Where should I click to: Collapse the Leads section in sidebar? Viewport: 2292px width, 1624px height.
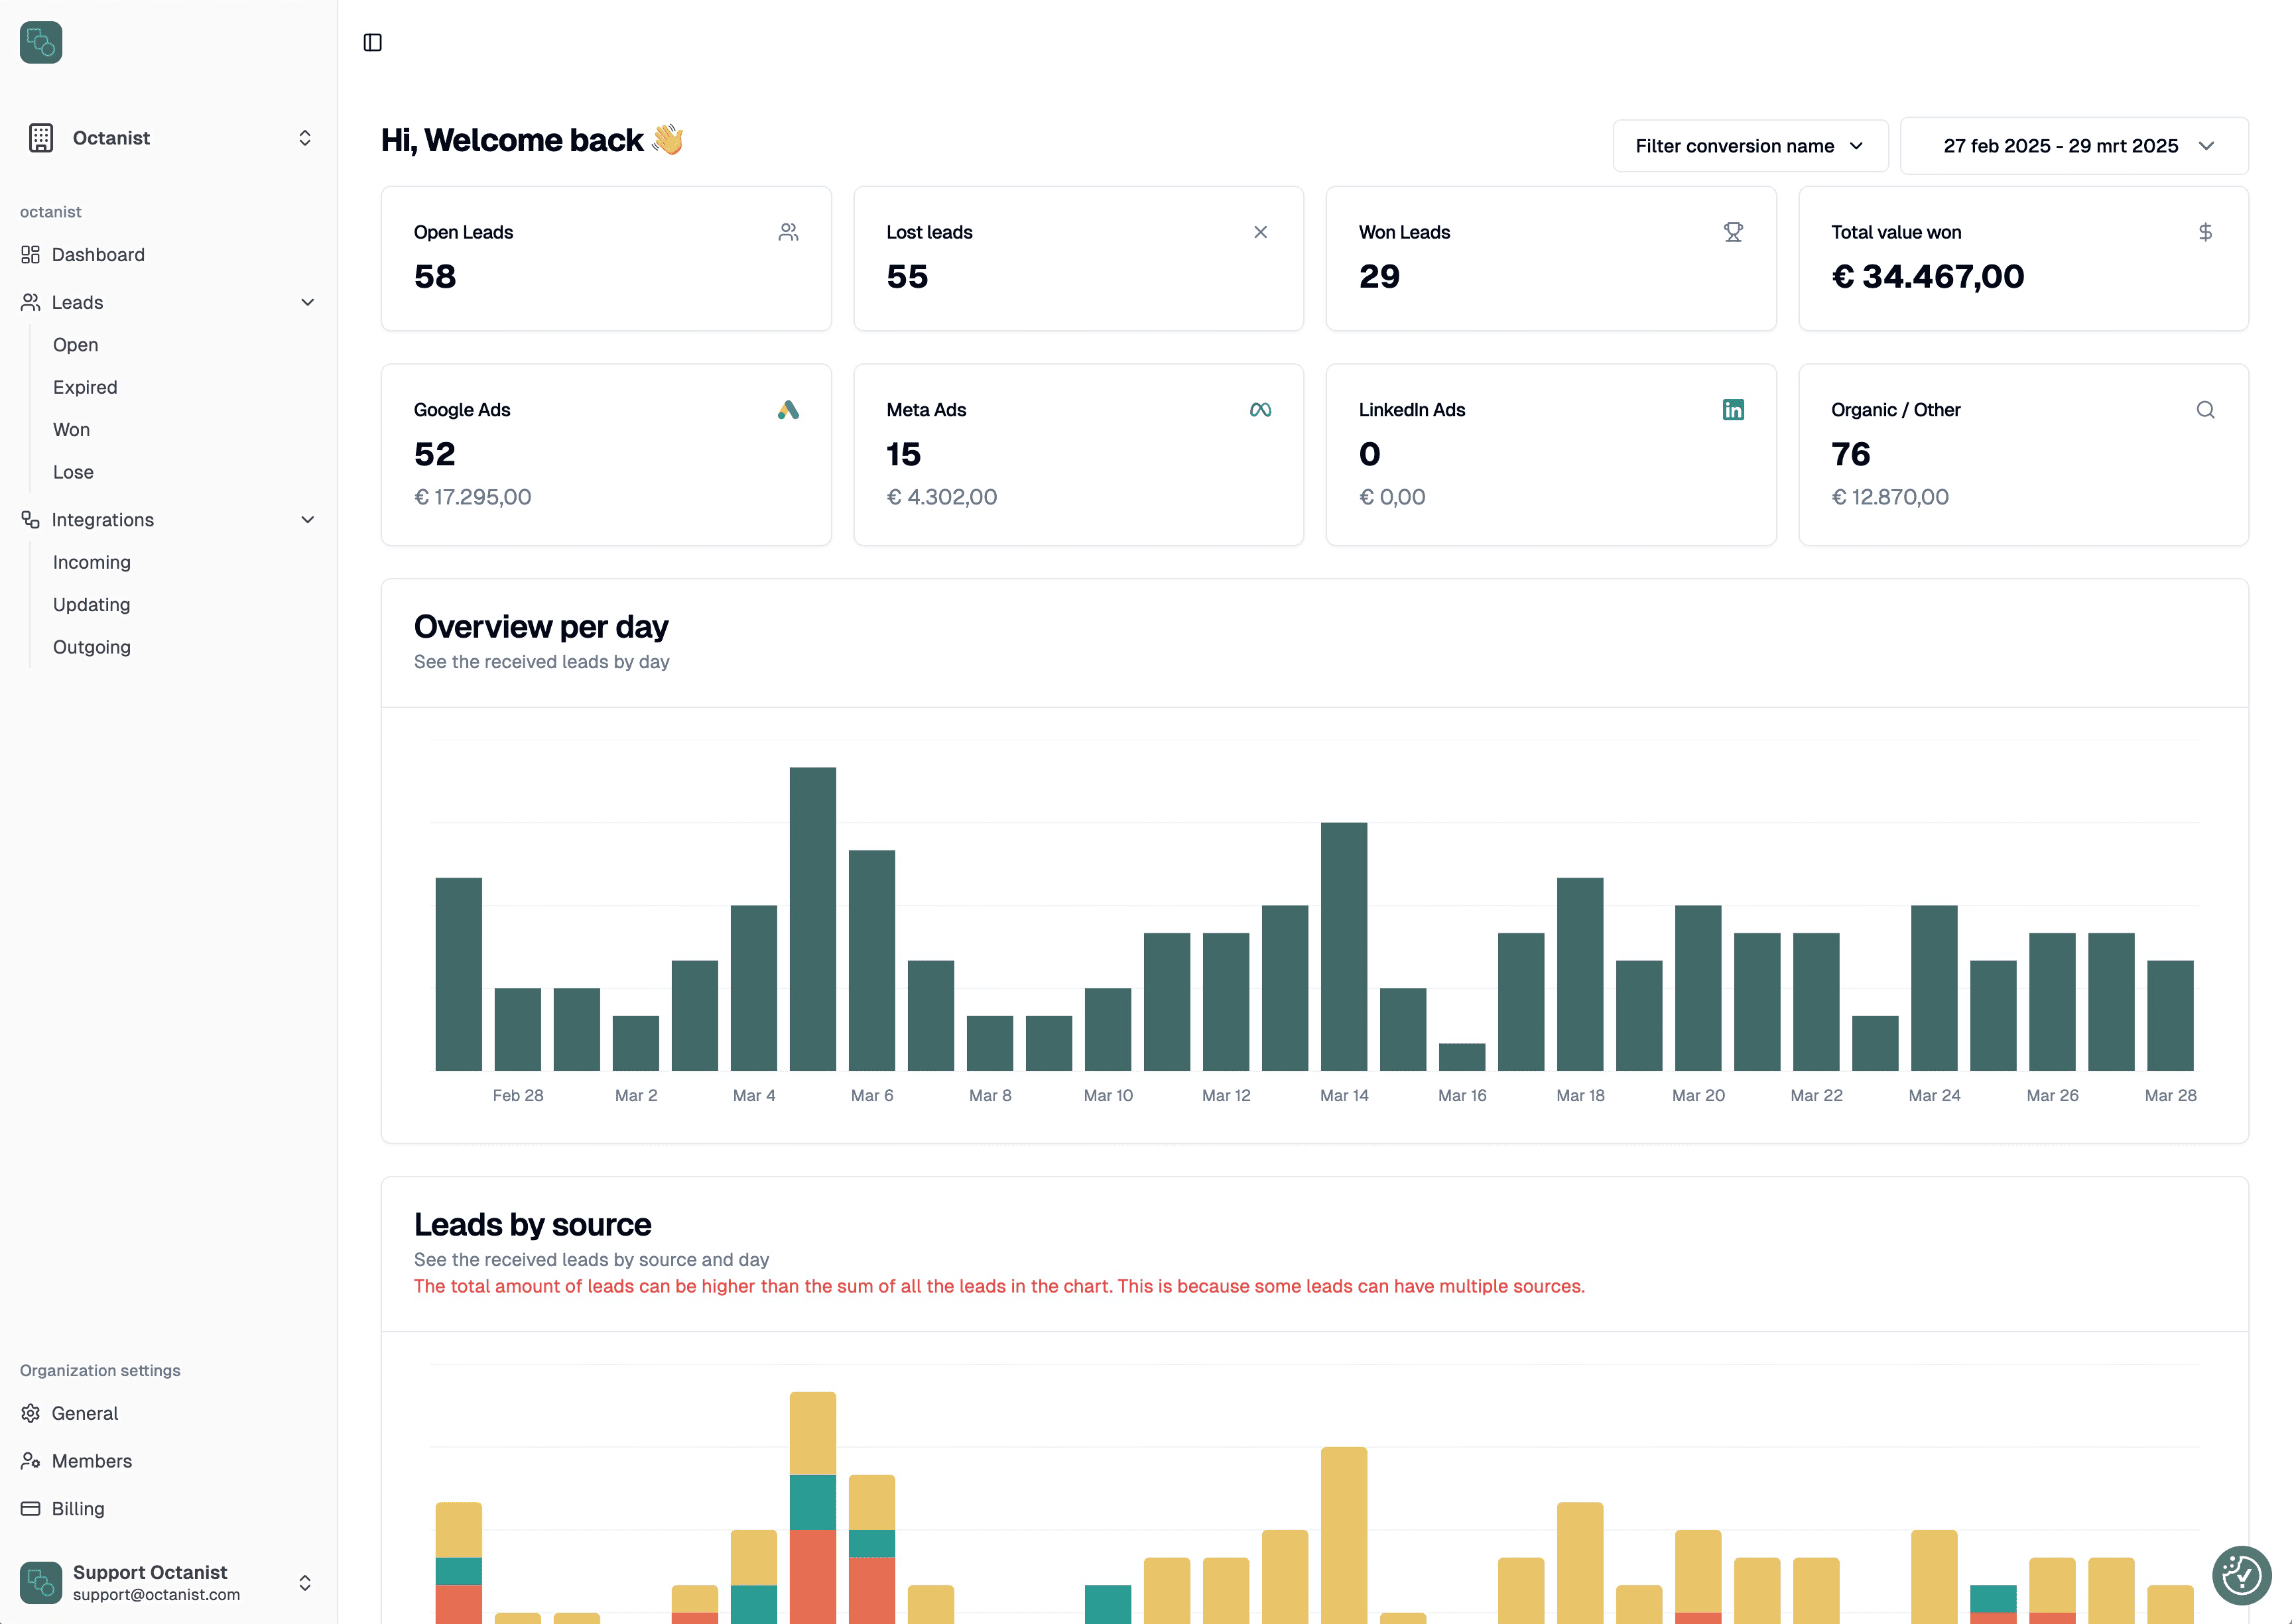pos(308,302)
